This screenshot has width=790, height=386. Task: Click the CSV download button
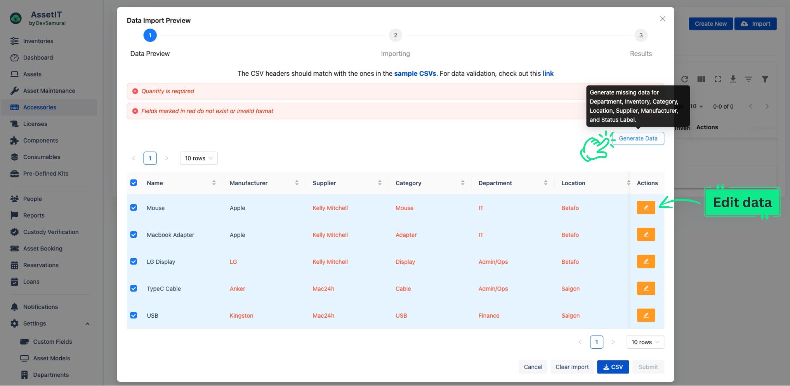coord(613,367)
